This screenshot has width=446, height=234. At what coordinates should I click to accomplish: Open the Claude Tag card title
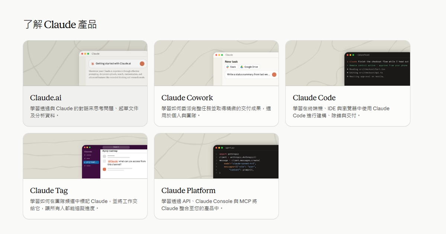point(49,191)
